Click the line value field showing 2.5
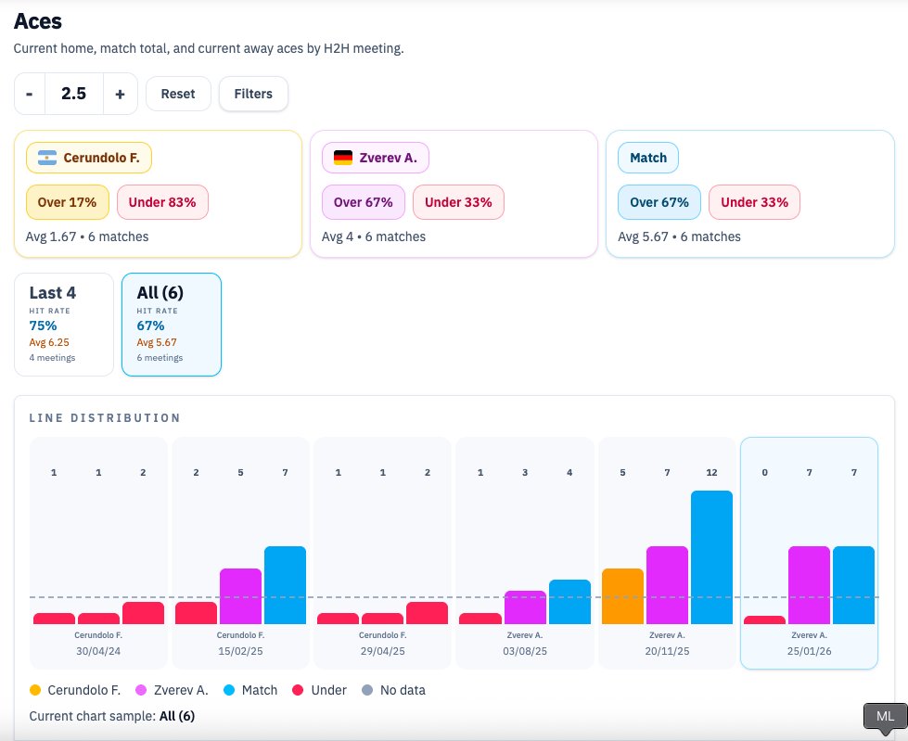 tap(73, 93)
